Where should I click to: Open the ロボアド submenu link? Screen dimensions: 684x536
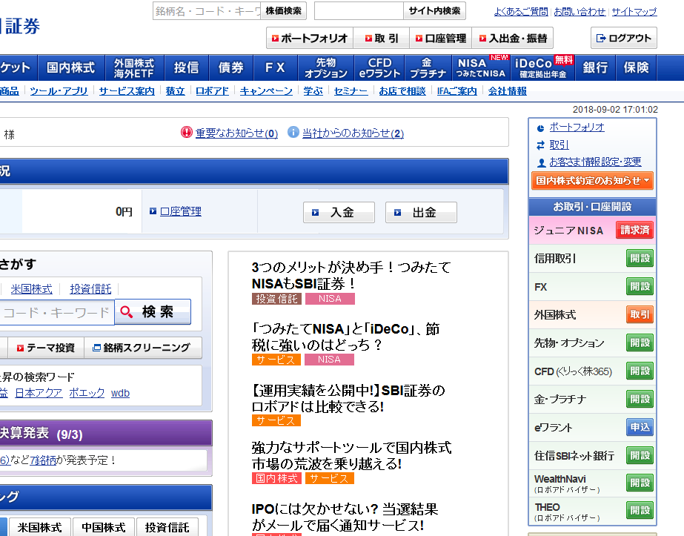pos(212,91)
